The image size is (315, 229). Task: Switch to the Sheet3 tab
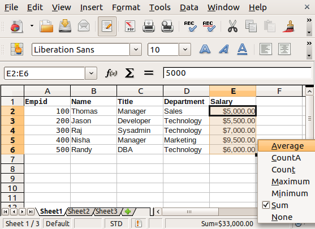click(x=106, y=211)
